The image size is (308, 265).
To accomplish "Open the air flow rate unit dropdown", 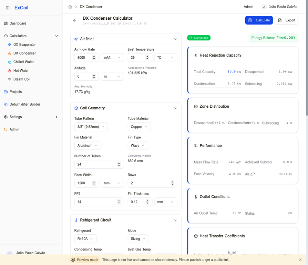I will [x=112, y=57].
